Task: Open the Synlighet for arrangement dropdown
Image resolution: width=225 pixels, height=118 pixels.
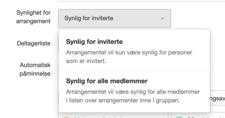Action: tap(114, 18)
